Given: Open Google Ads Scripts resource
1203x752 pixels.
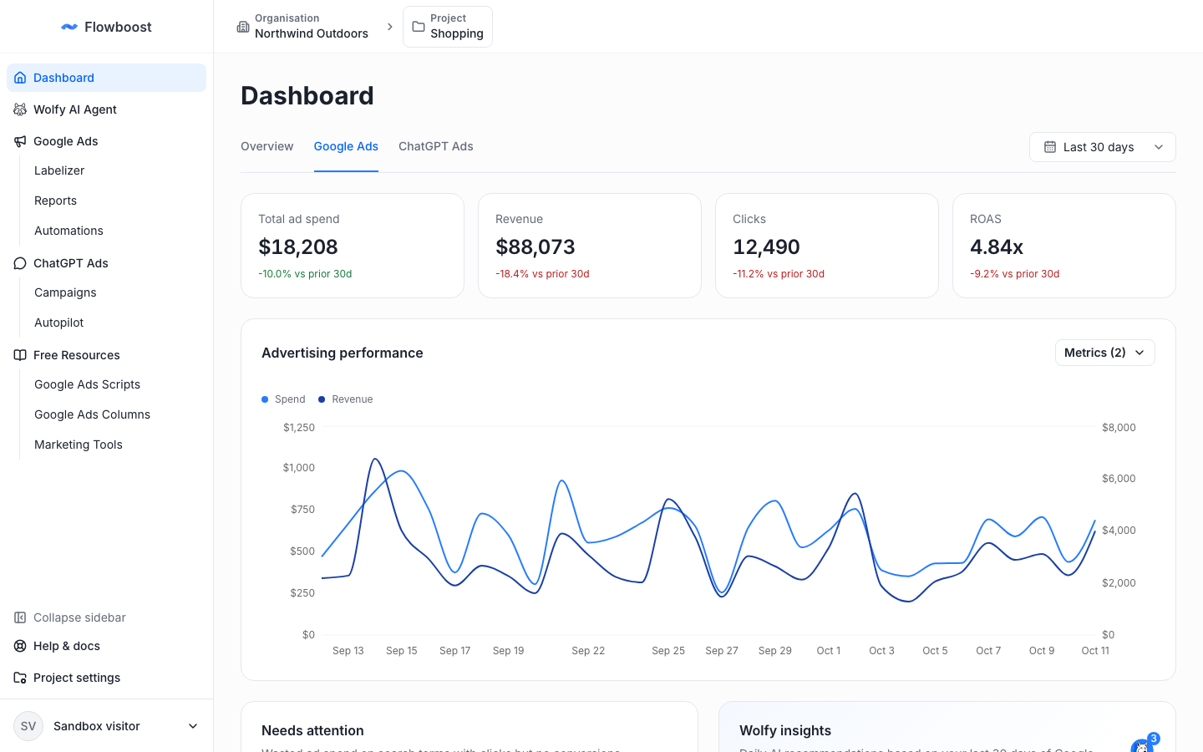Looking at the screenshot, I should click(87, 384).
